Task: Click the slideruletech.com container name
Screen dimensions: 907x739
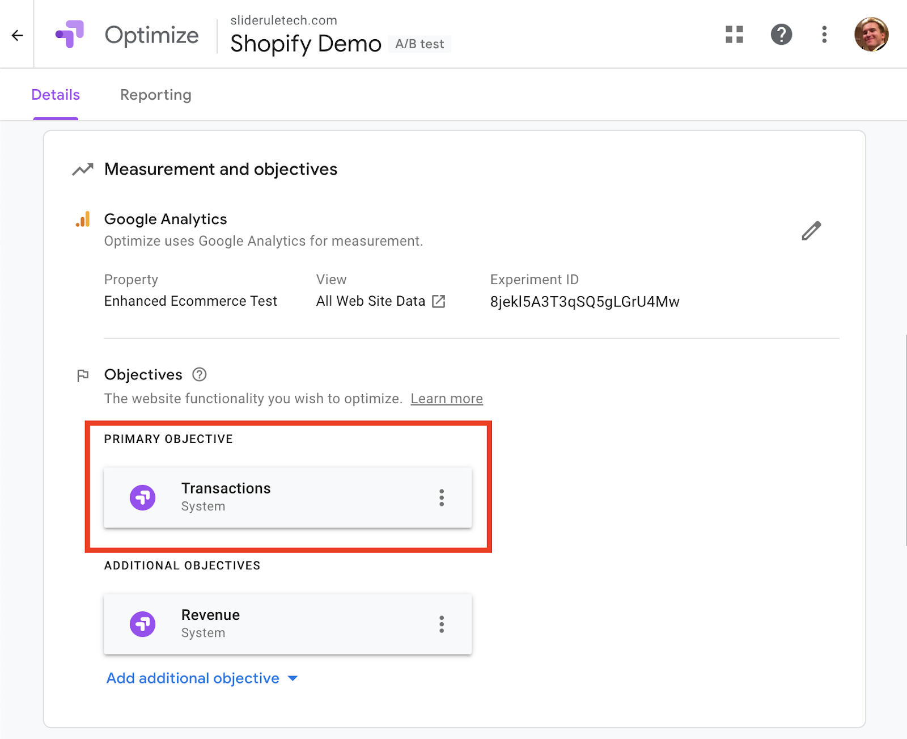Action: click(284, 20)
